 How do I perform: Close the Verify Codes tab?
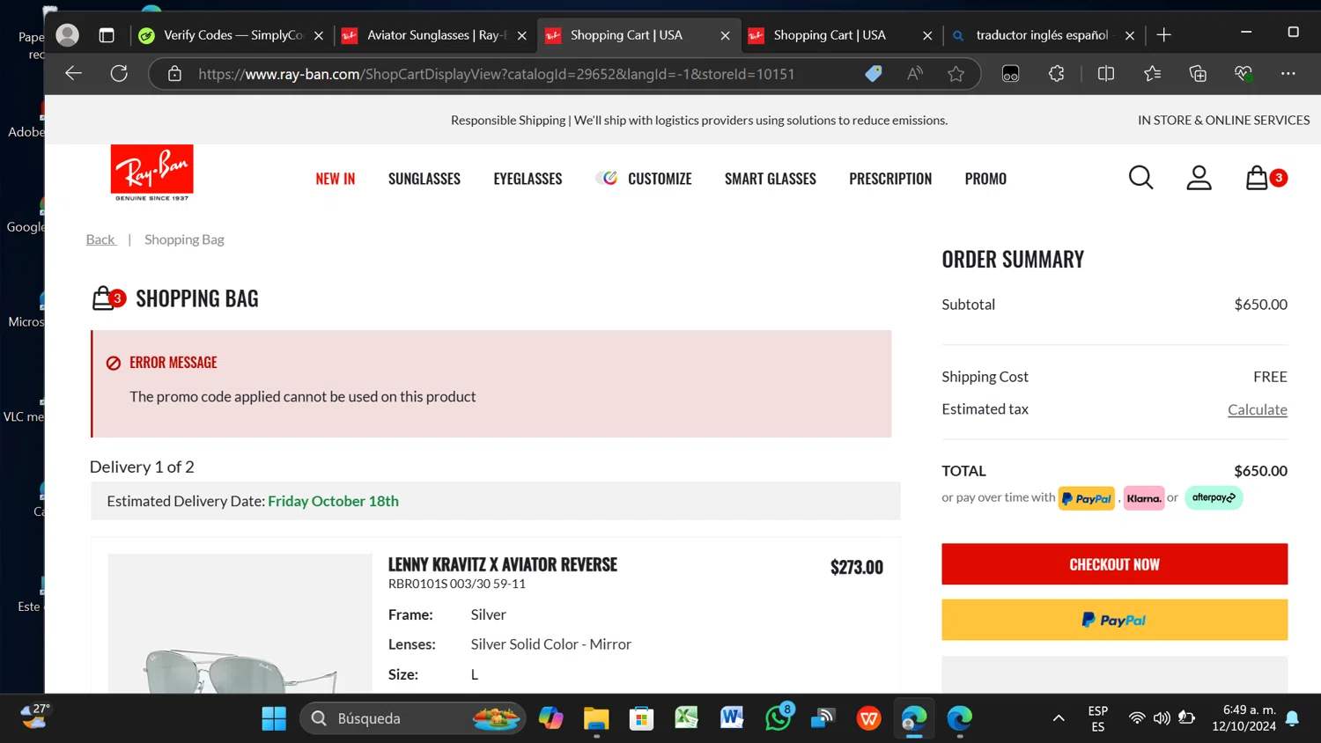pos(319,36)
